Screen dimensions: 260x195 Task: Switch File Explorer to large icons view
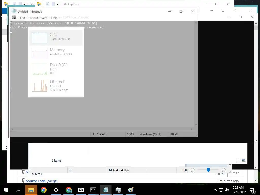pyautogui.click(x=243, y=160)
